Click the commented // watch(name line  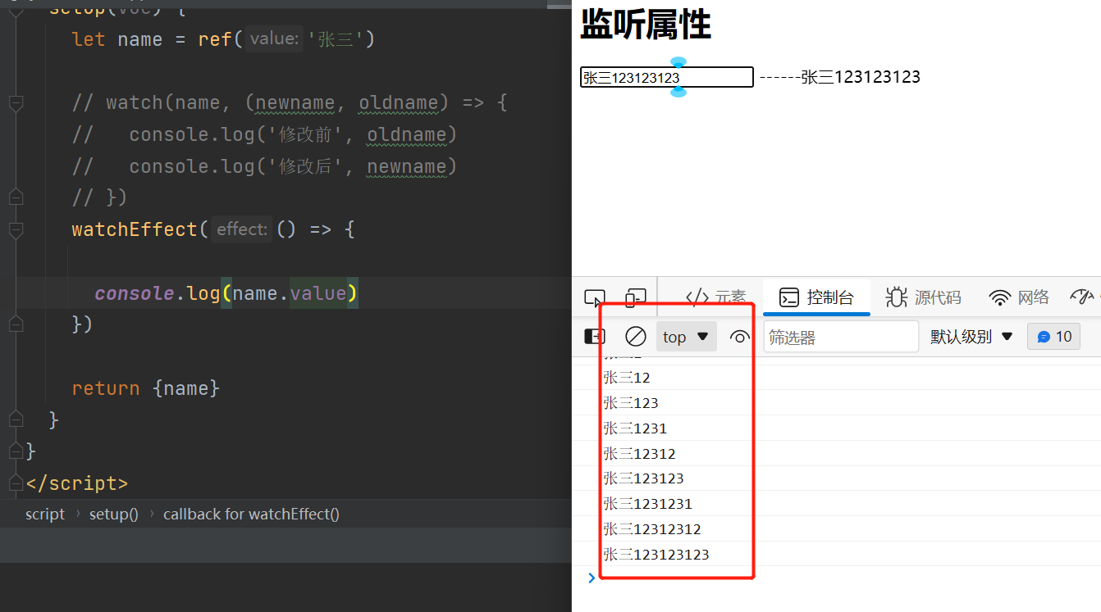290,103
